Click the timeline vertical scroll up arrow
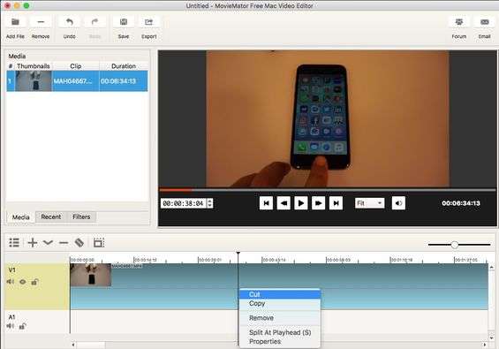The width and height of the screenshot is (499, 349). click(x=492, y=267)
